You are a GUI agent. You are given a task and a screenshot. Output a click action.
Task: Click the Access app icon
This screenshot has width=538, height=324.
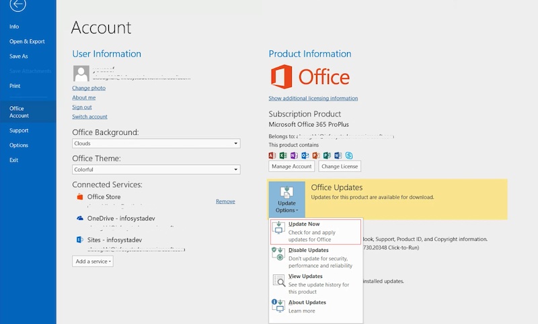pos(272,156)
